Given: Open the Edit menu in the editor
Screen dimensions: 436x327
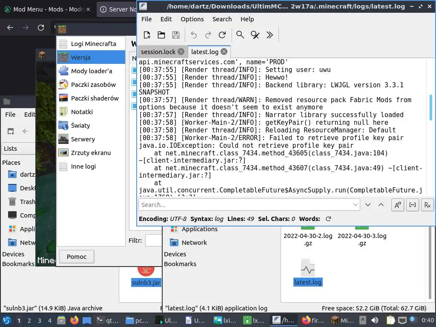Looking at the screenshot, I should tap(166, 19).
